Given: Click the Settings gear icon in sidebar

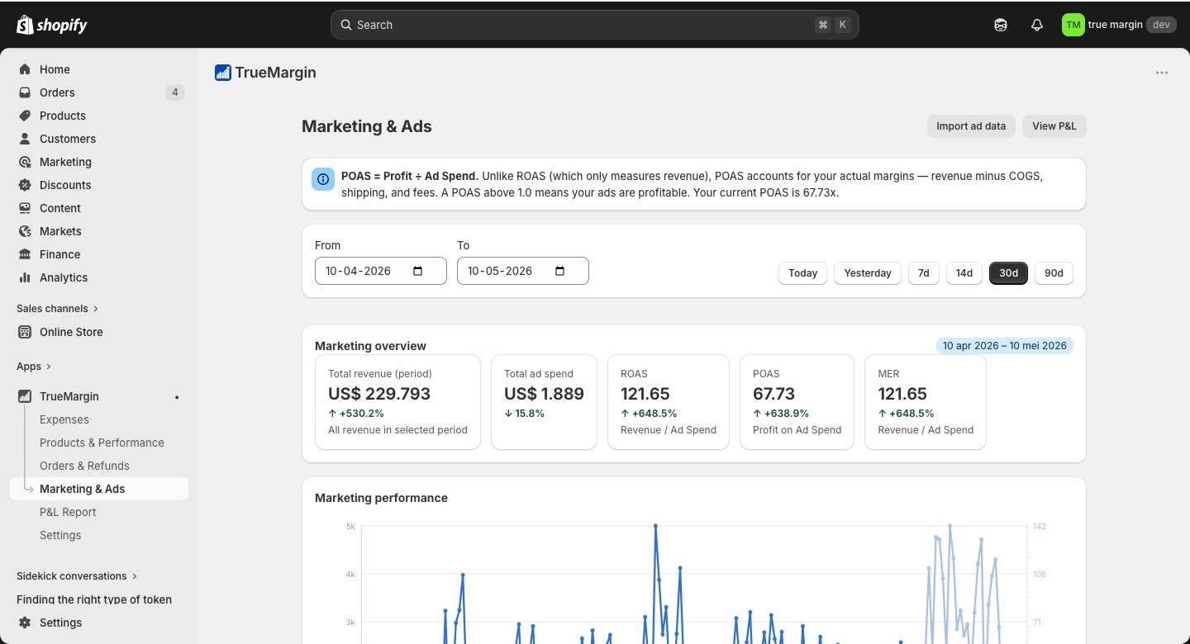Looking at the screenshot, I should point(25,623).
